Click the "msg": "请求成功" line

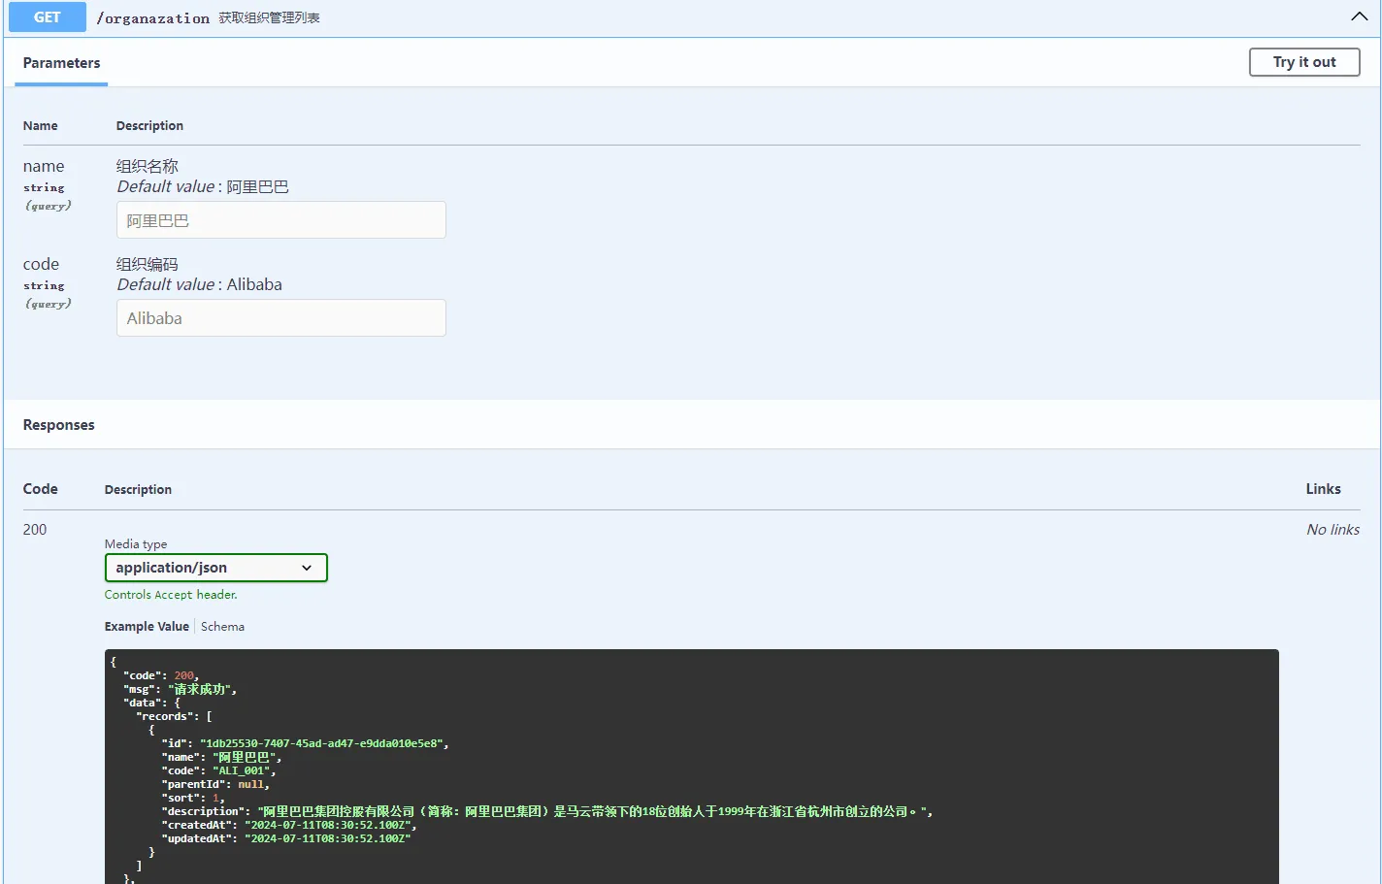pyautogui.click(x=180, y=689)
